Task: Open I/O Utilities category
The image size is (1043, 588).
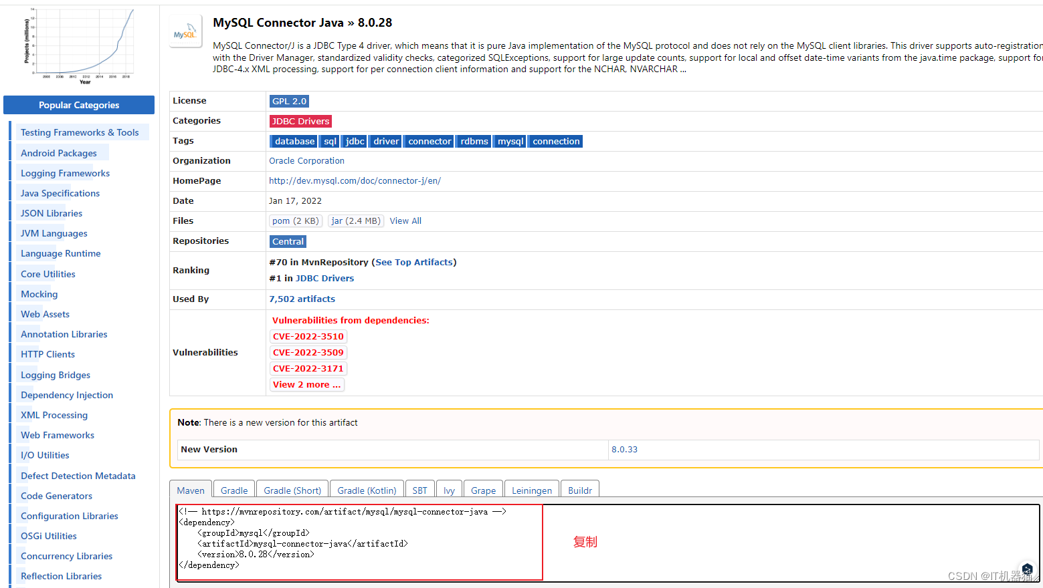Action: point(45,455)
